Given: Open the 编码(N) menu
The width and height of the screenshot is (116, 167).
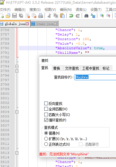Looking at the screenshot, I should click(x=66, y=10).
